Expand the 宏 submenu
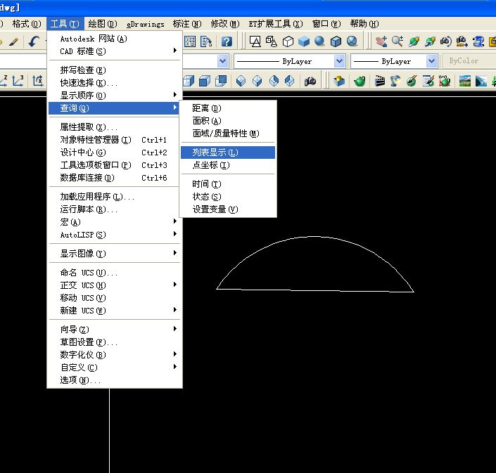The width and height of the screenshot is (496, 473). pyautogui.click(x=114, y=222)
